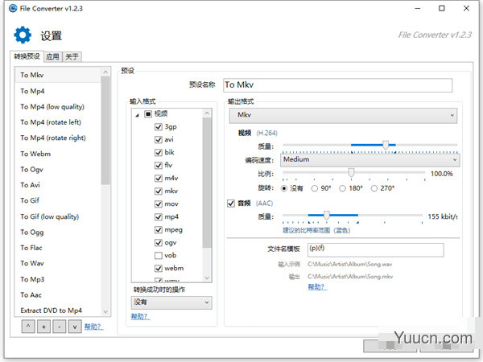Minimize the File Converter window
This screenshot has width=483, height=362.
tap(417, 8)
